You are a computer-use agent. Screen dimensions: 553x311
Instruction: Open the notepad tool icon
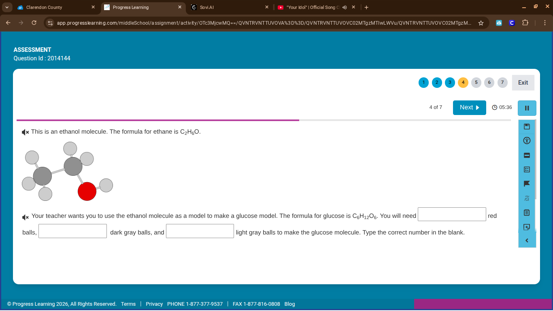pos(527,213)
